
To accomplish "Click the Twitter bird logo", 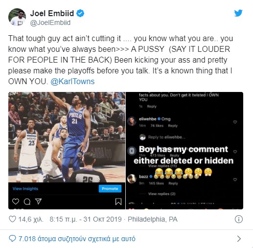I will (238, 13).
